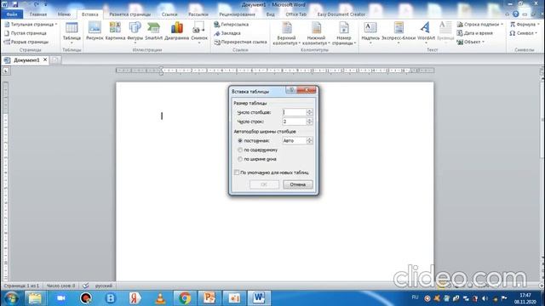Insert WordArt text
Screen dimensions: 545x306
426,32
